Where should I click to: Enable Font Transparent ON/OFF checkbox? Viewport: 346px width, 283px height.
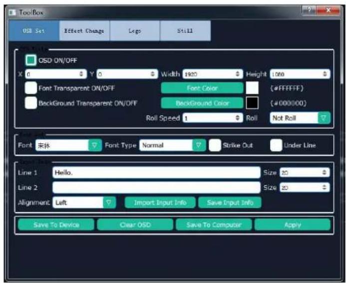[30, 88]
